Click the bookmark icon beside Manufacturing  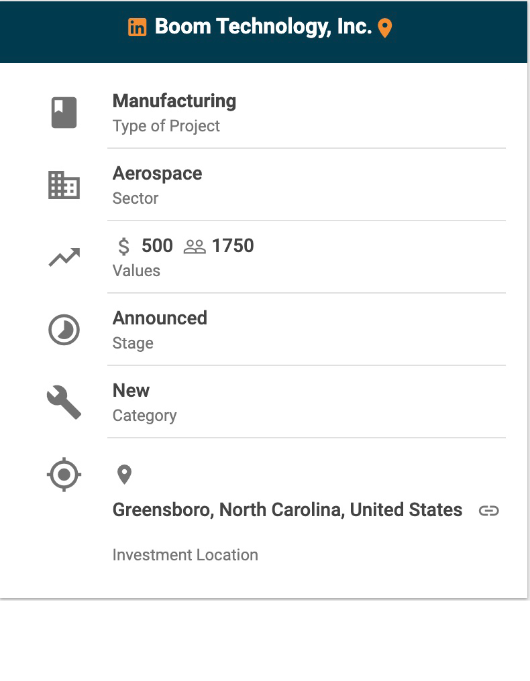click(x=64, y=112)
